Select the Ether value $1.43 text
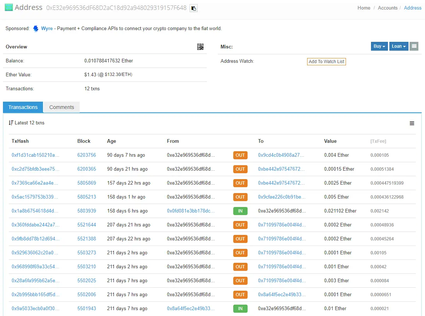The height and width of the screenshot is (316, 425). (90, 75)
